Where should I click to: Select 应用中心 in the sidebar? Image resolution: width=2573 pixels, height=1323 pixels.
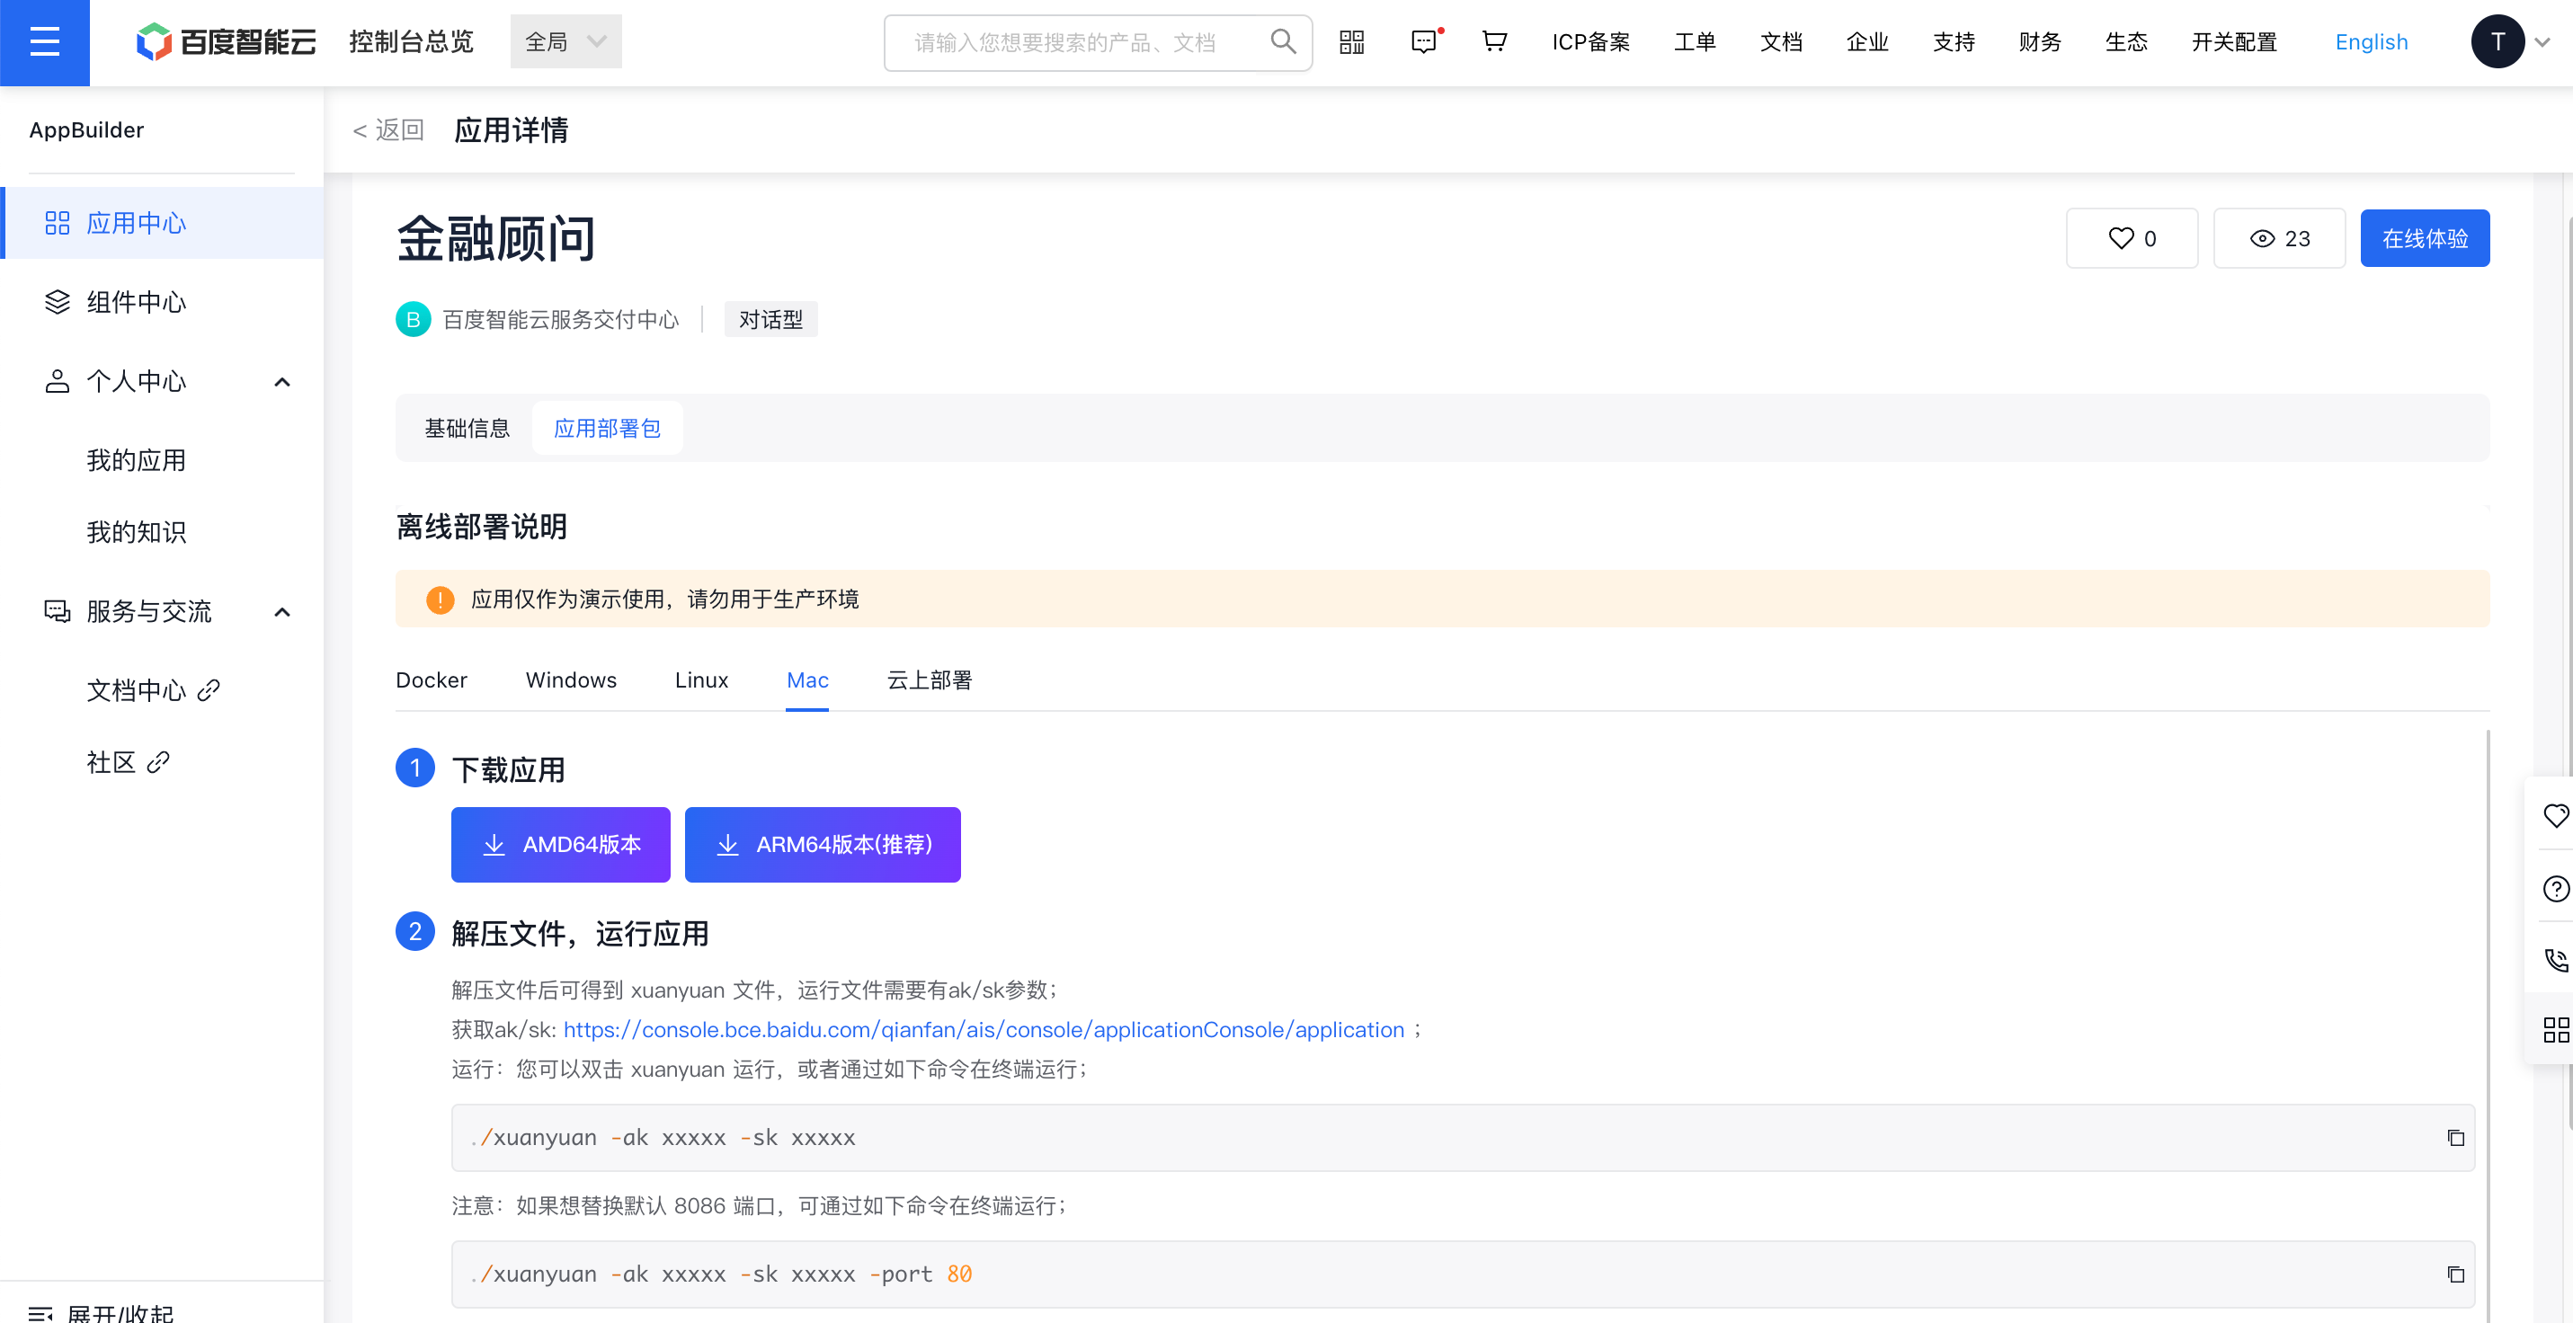164,223
